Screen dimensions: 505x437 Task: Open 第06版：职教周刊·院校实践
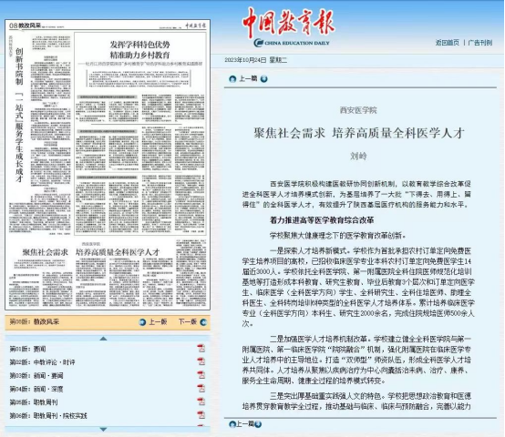48,416
